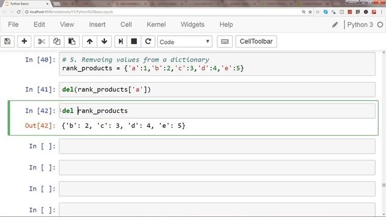Click the third empty code cell
This screenshot has height=217, width=386.
[x=217, y=189]
